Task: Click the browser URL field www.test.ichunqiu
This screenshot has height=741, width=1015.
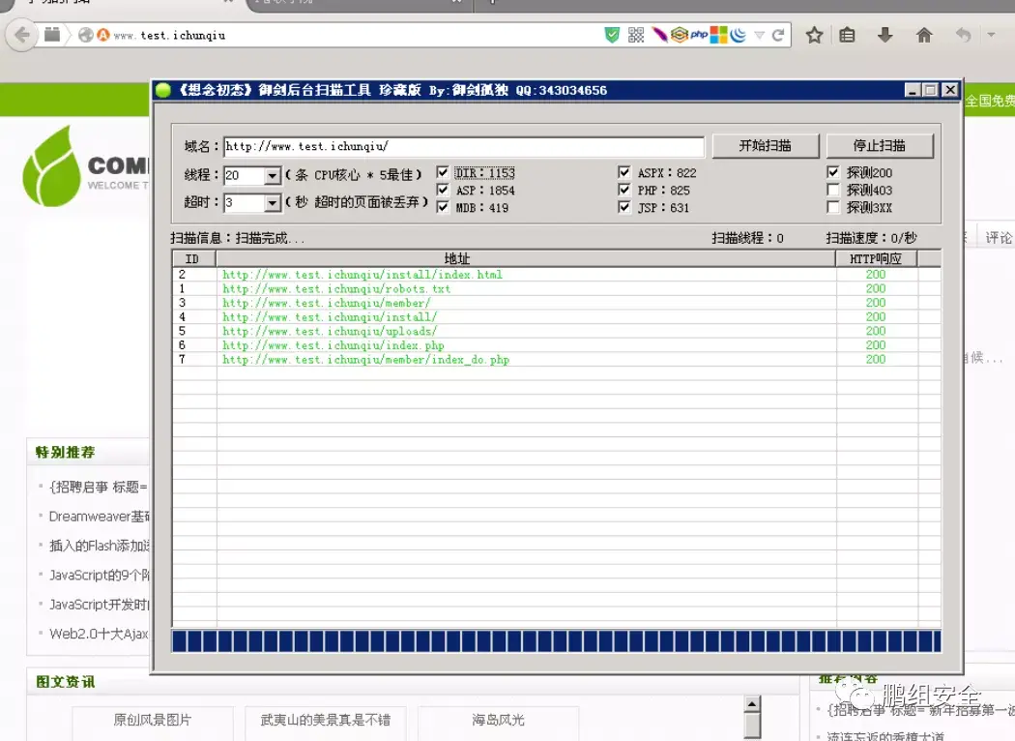Action: (x=356, y=35)
